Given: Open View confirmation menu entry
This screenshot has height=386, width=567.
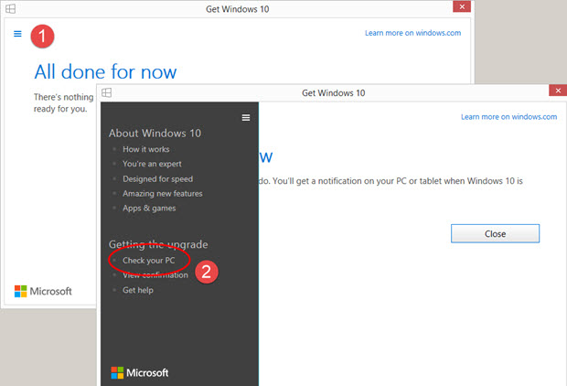Looking at the screenshot, I should click(x=155, y=275).
